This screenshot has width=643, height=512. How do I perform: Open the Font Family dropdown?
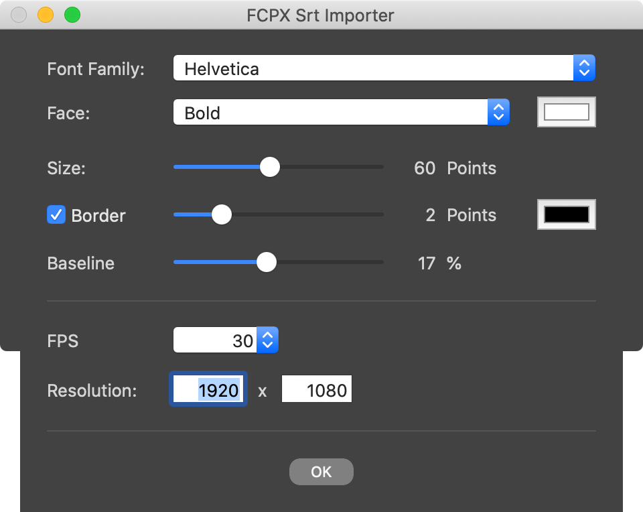click(375, 68)
